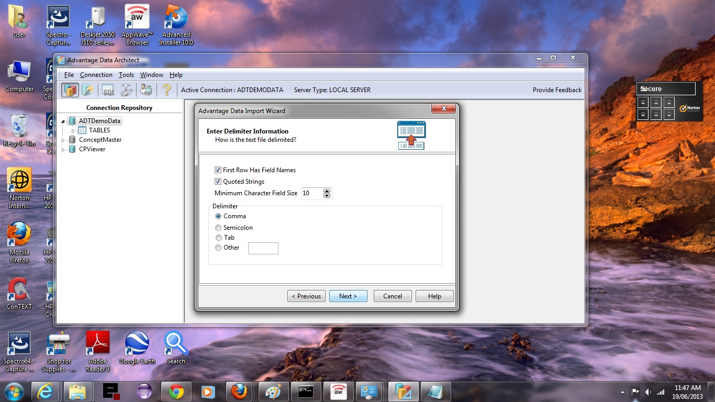
Task: Select the TABLES node icon
Action: pos(82,130)
